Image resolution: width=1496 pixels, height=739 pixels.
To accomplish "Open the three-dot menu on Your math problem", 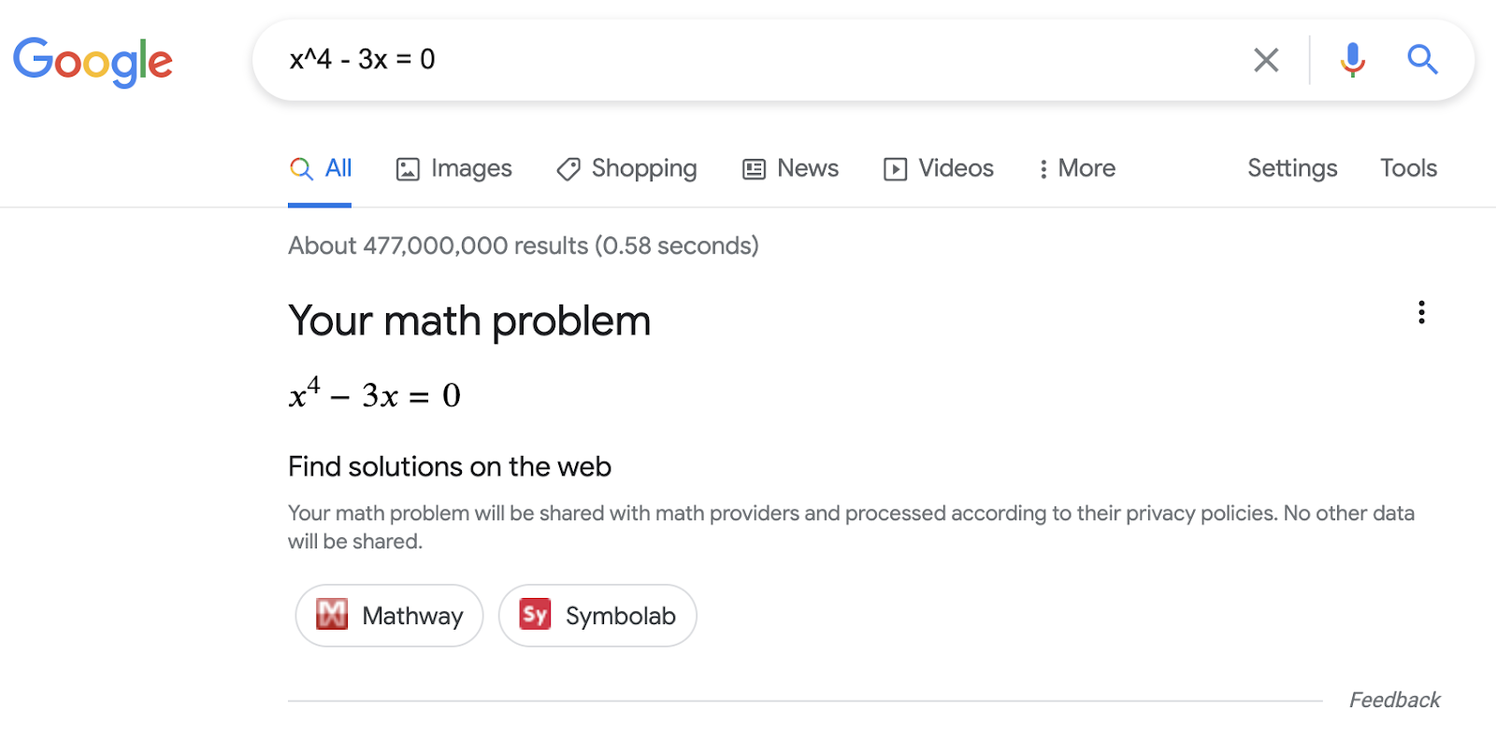I will [1421, 312].
